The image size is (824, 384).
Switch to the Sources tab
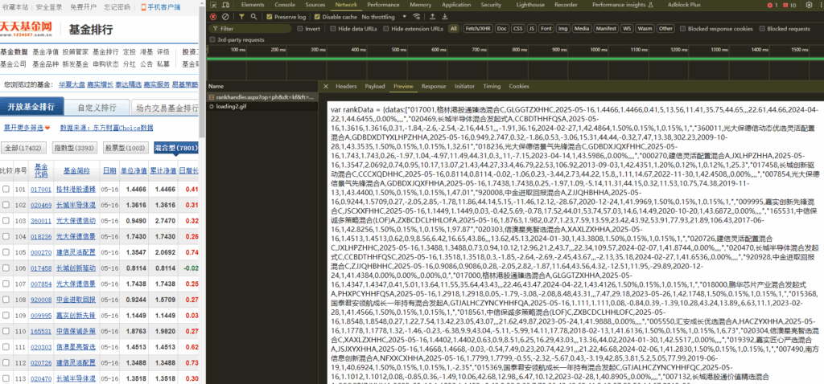tap(315, 5)
